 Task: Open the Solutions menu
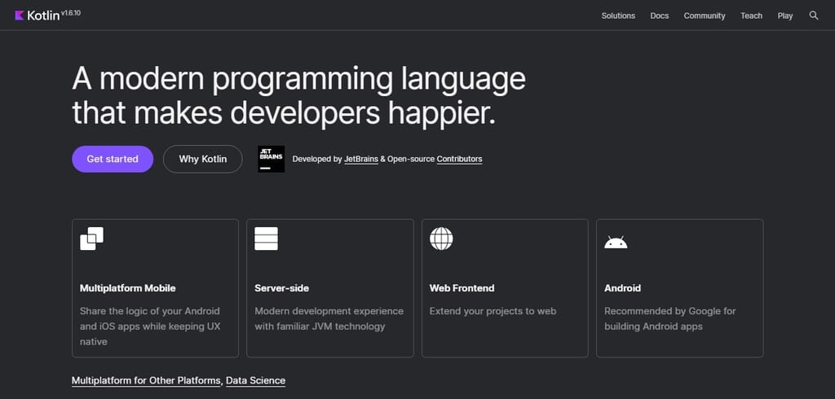[618, 16]
